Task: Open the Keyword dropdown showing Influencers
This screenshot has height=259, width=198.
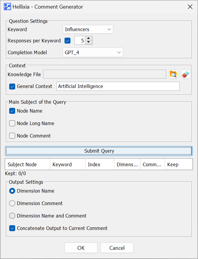Action: click(88, 29)
